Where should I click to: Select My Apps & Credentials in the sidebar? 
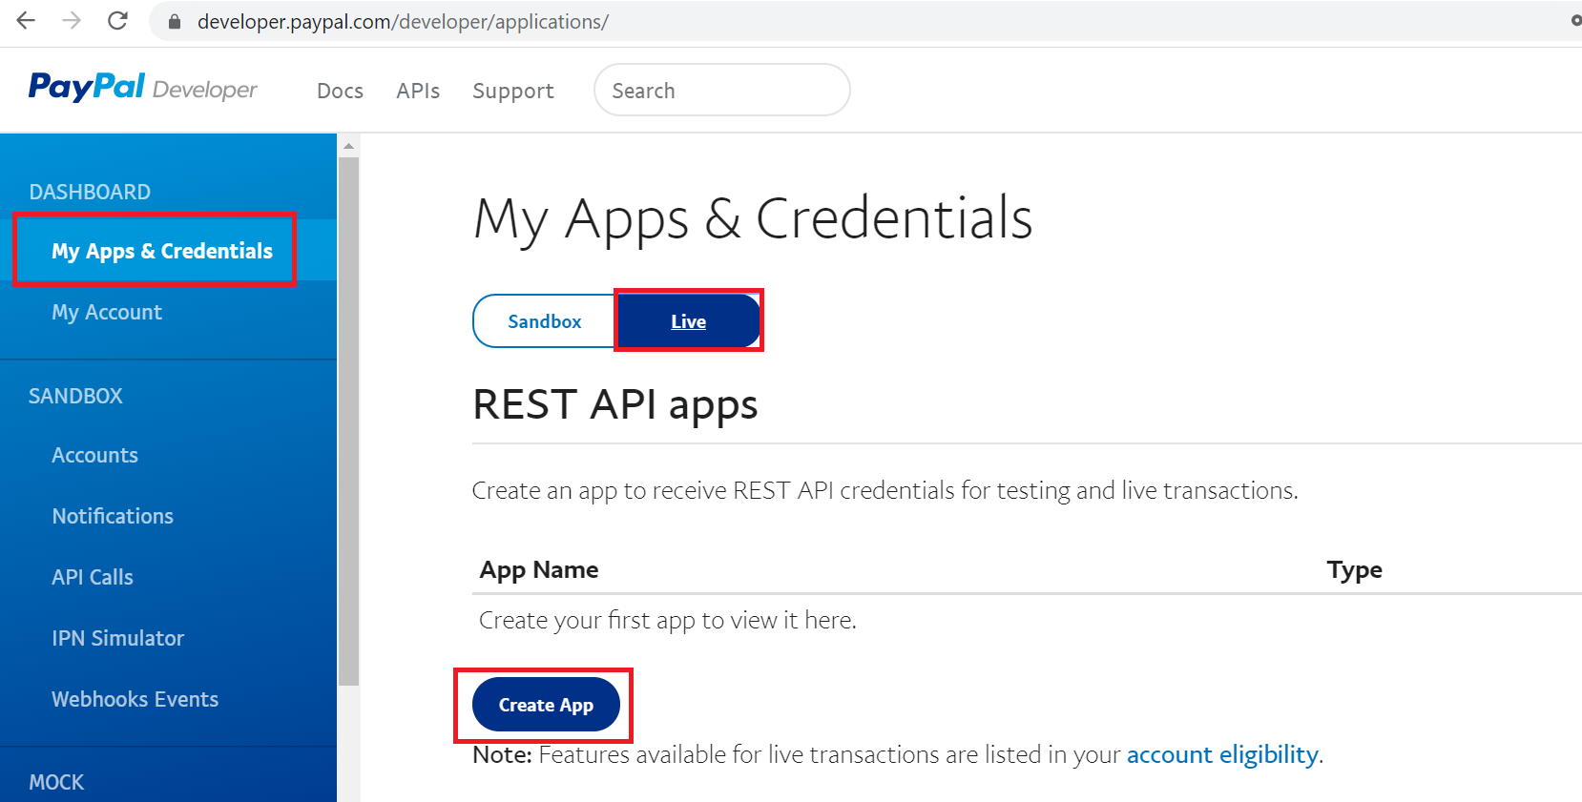[x=162, y=251]
